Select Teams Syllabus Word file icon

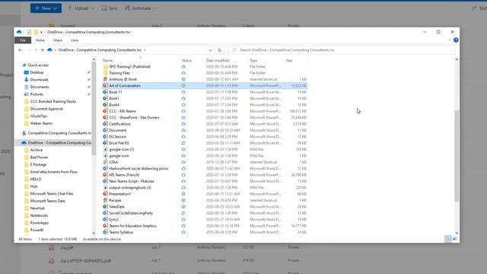pyautogui.click(x=105, y=232)
